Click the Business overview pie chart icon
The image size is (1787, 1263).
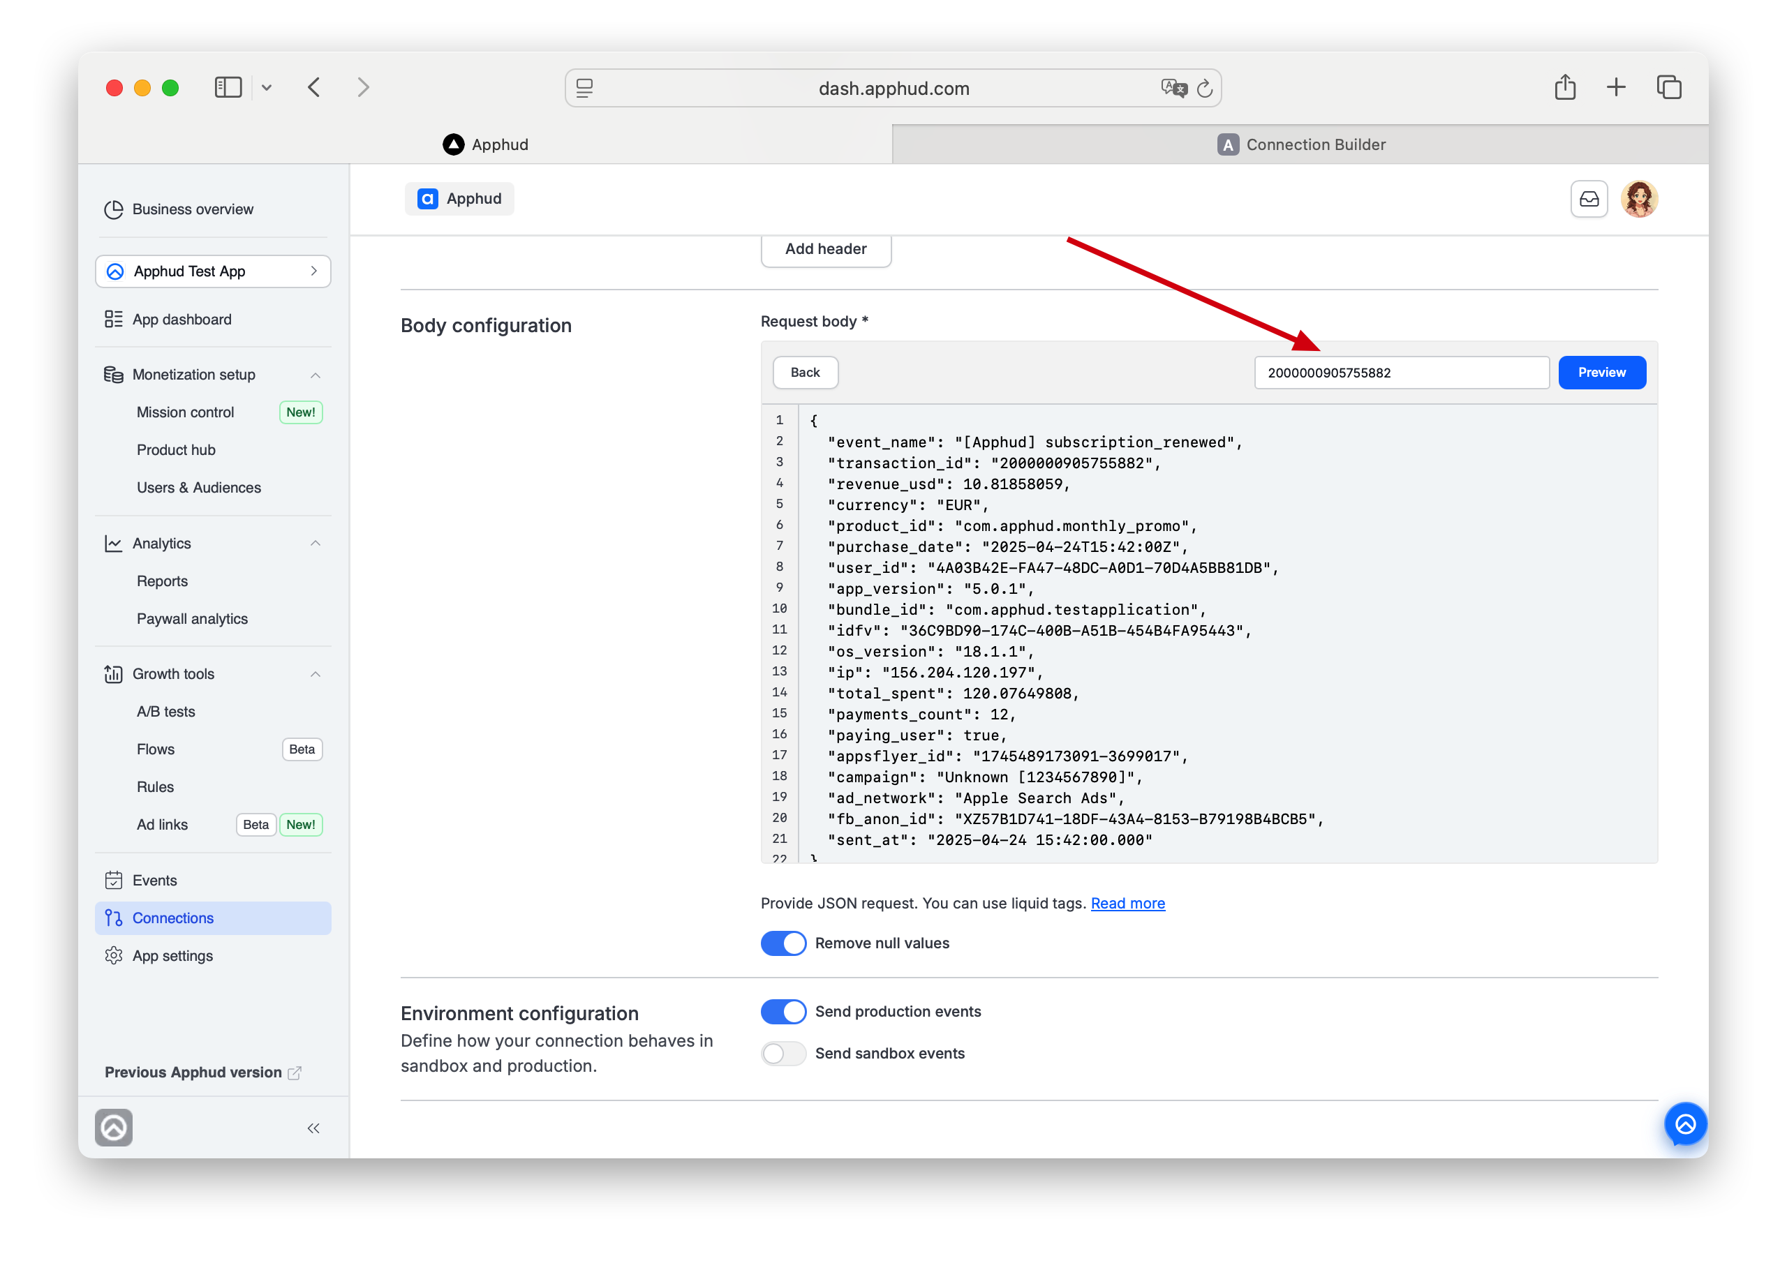pyautogui.click(x=114, y=209)
